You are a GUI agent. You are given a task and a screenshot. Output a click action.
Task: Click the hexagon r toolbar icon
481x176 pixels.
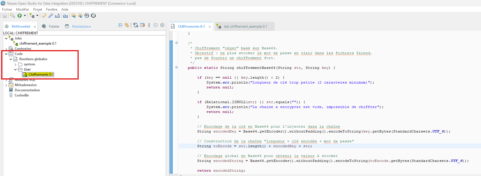[x=93, y=16]
